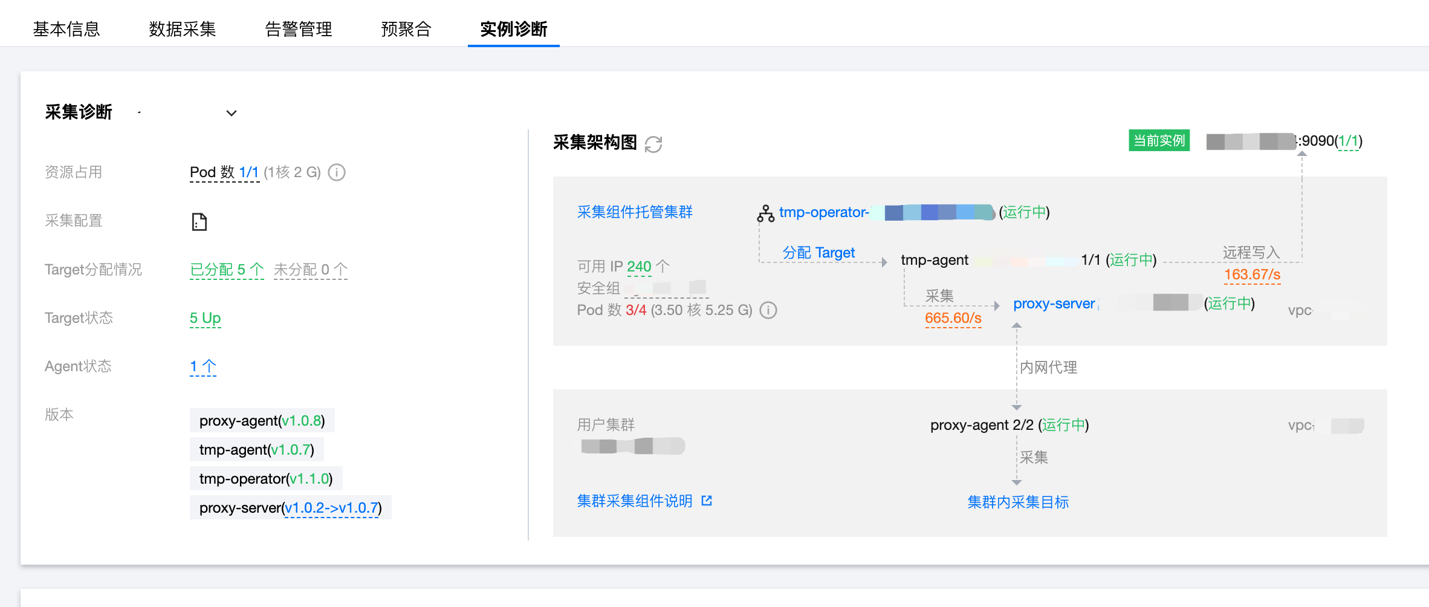The width and height of the screenshot is (1429, 607).
Task: Open the 集群内采集目标 link
Action: [1018, 502]
